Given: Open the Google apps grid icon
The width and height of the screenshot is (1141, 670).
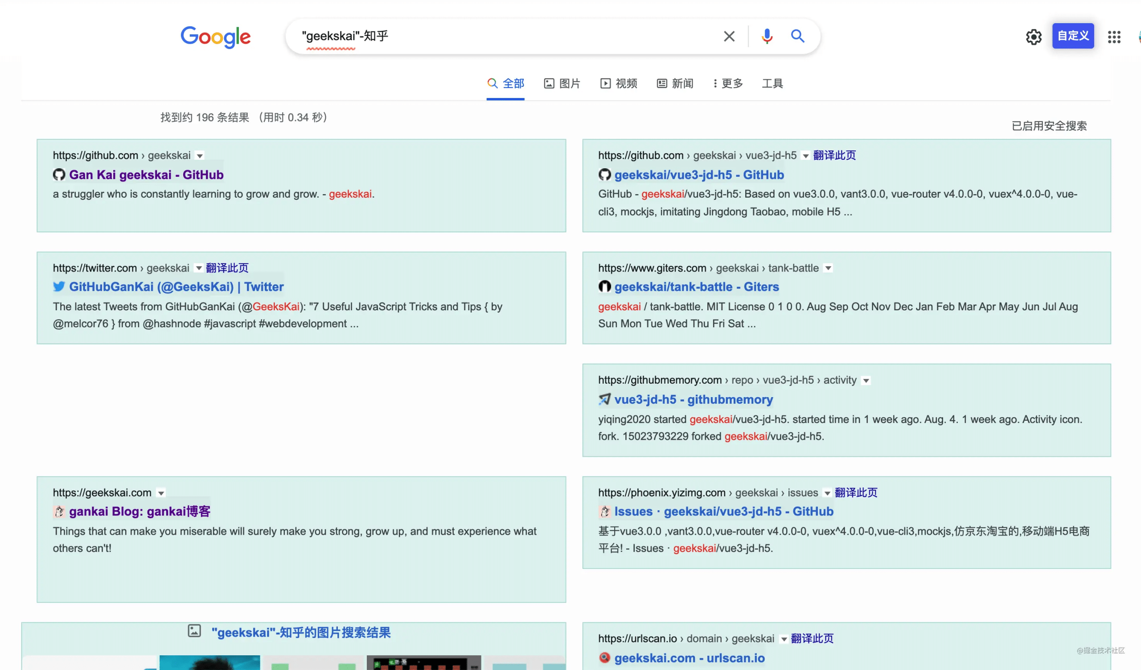Looking at the screenshot, I should (x=1114, y=37).
